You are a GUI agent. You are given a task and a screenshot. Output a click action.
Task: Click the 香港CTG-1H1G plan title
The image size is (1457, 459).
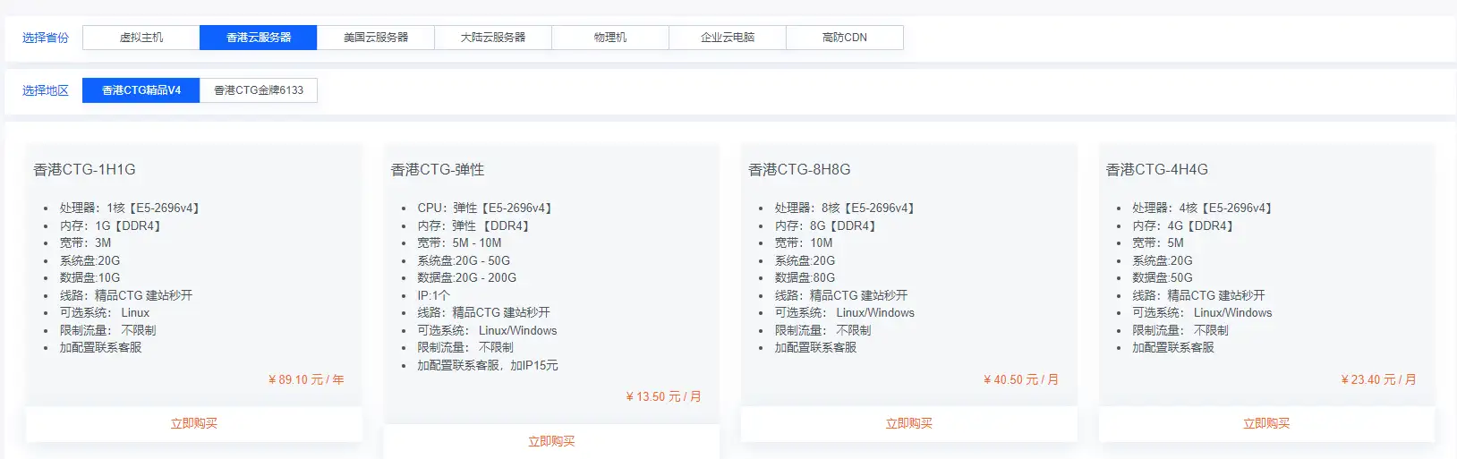click(85, 170)
